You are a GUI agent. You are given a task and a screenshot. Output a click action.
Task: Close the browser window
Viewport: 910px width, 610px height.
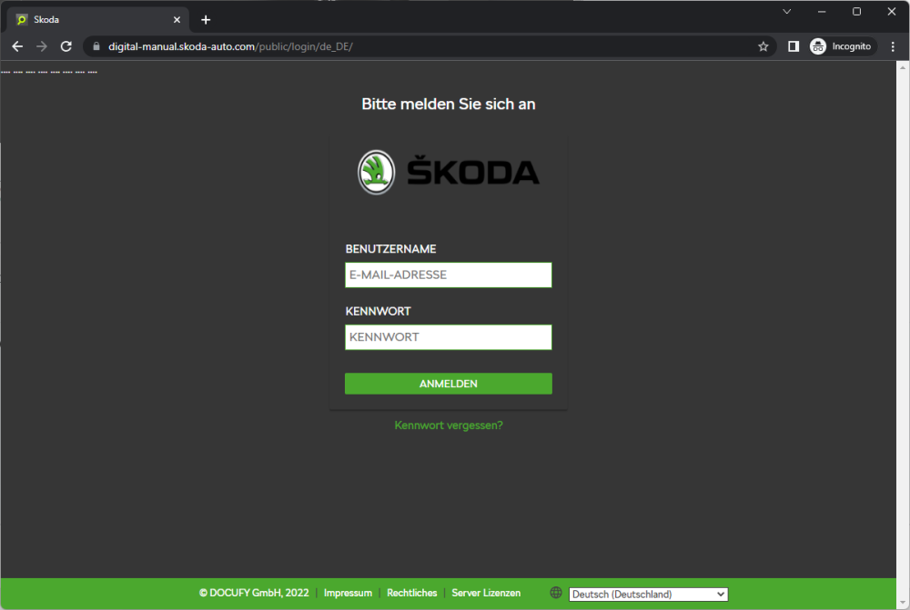(892, 12)
